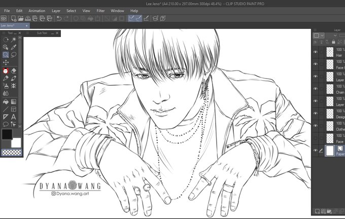345x219 pixels.
Task: Pick the white sub color swatch
Action: [x=17, y=142]
